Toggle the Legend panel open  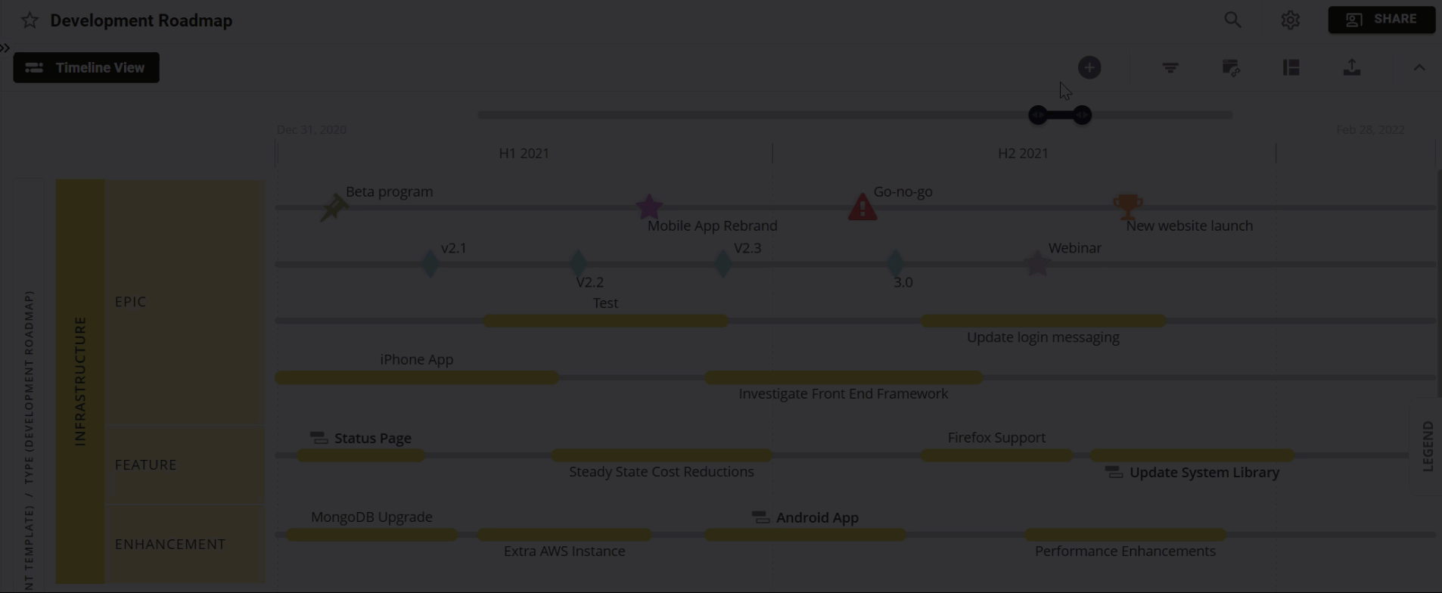(x=1428, y=445)
